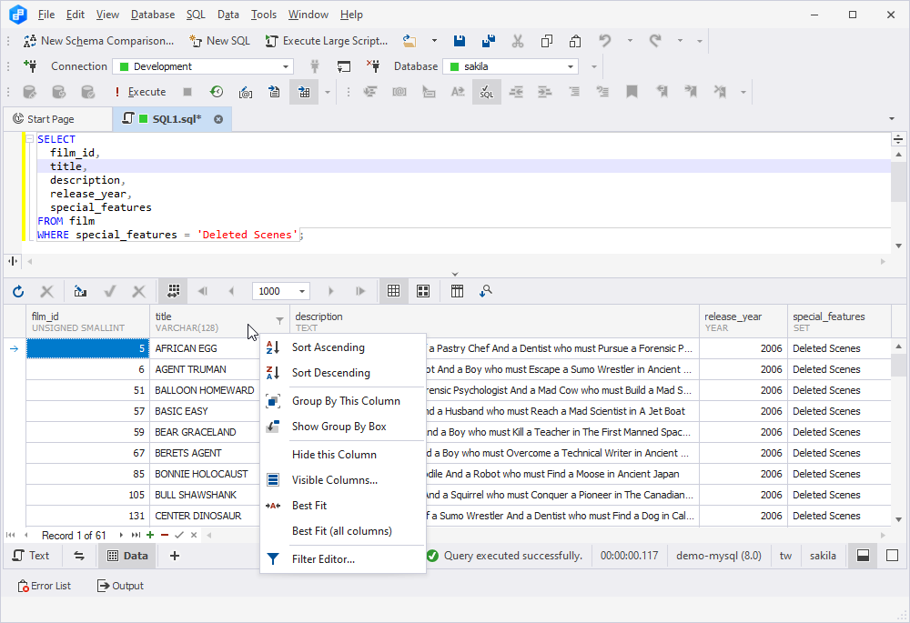Click the Paste icon in toolbar
Screen dimensions: 910x623
(575, 41)
